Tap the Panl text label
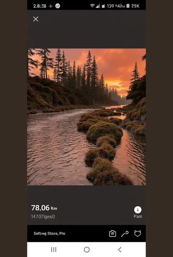The height and width of the screenshot is (257, 173). coord(138,216)
